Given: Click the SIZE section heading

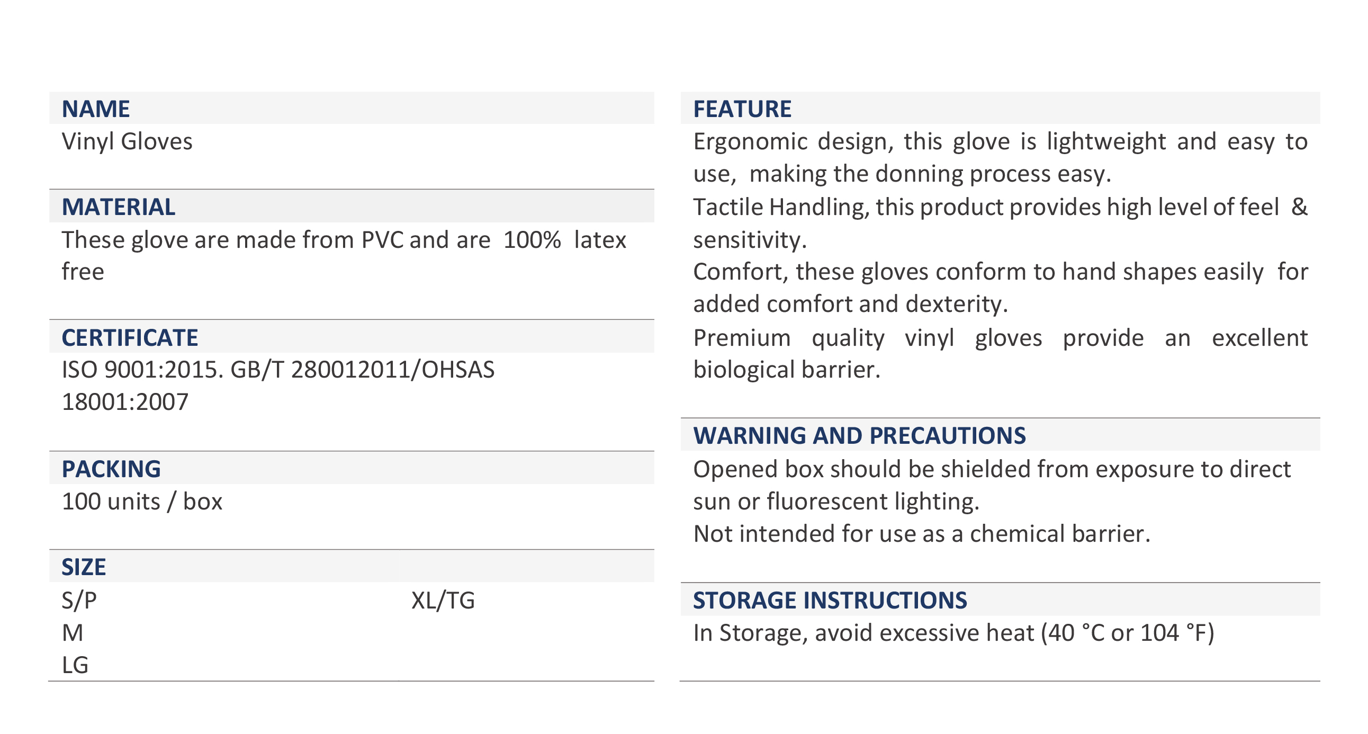Looking at the screenshot, I should 83,567.
